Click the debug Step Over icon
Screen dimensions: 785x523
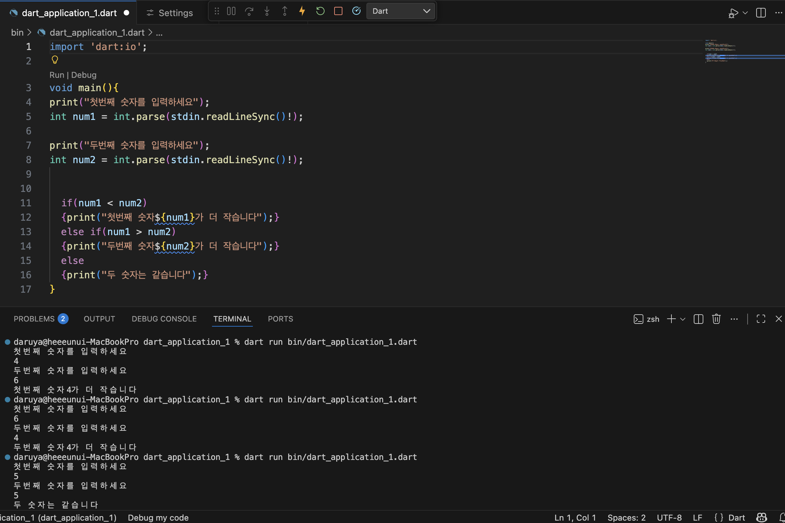tap(249, 11)
